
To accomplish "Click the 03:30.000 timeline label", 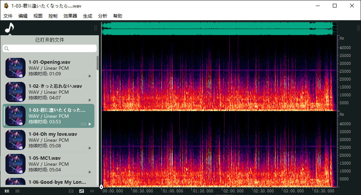I will tap(324, 191).
